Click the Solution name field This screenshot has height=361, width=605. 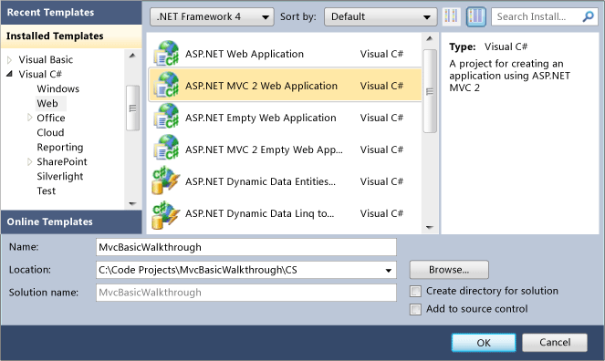[246, 293]
